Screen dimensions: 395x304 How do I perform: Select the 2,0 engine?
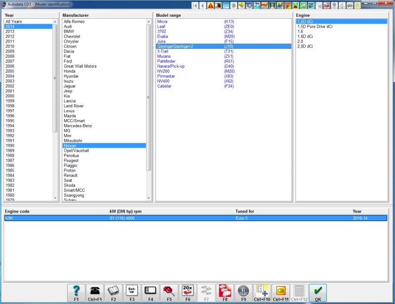pos(342,42)
